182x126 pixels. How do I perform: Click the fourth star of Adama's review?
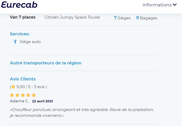point(28,95)
